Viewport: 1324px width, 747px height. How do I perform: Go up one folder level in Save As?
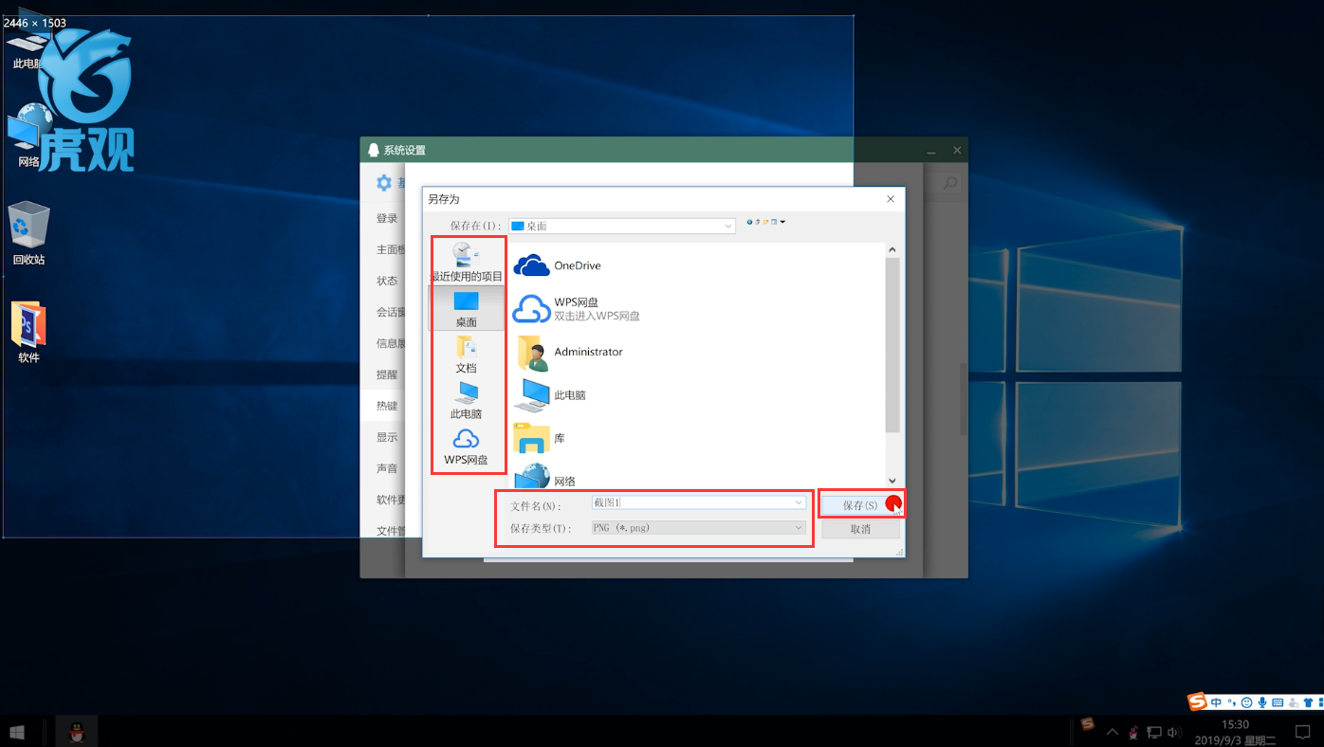pyautogui.click(x=758, y=222)
